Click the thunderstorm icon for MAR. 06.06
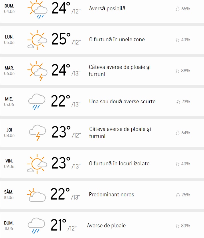This screenshot has width=204, height=238. click(x=37, y=71)
